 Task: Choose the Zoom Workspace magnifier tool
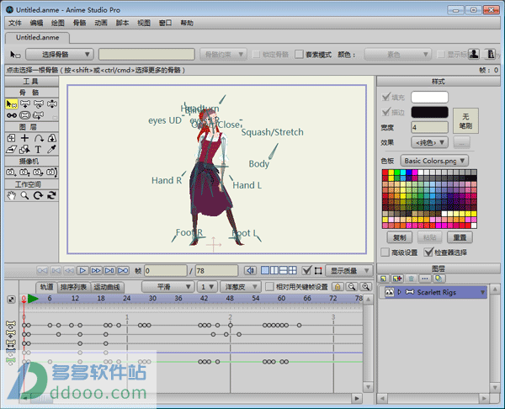point(25,195)
